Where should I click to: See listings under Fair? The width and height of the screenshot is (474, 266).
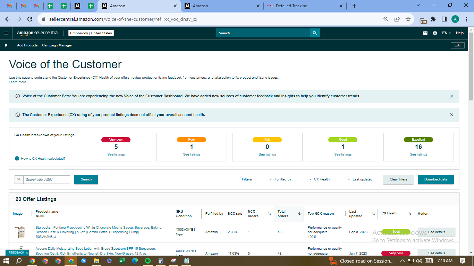pos(267,154)
